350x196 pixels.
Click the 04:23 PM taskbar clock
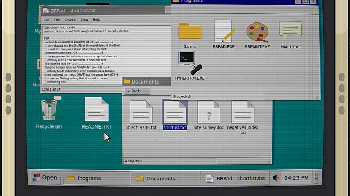coord(296,178)
